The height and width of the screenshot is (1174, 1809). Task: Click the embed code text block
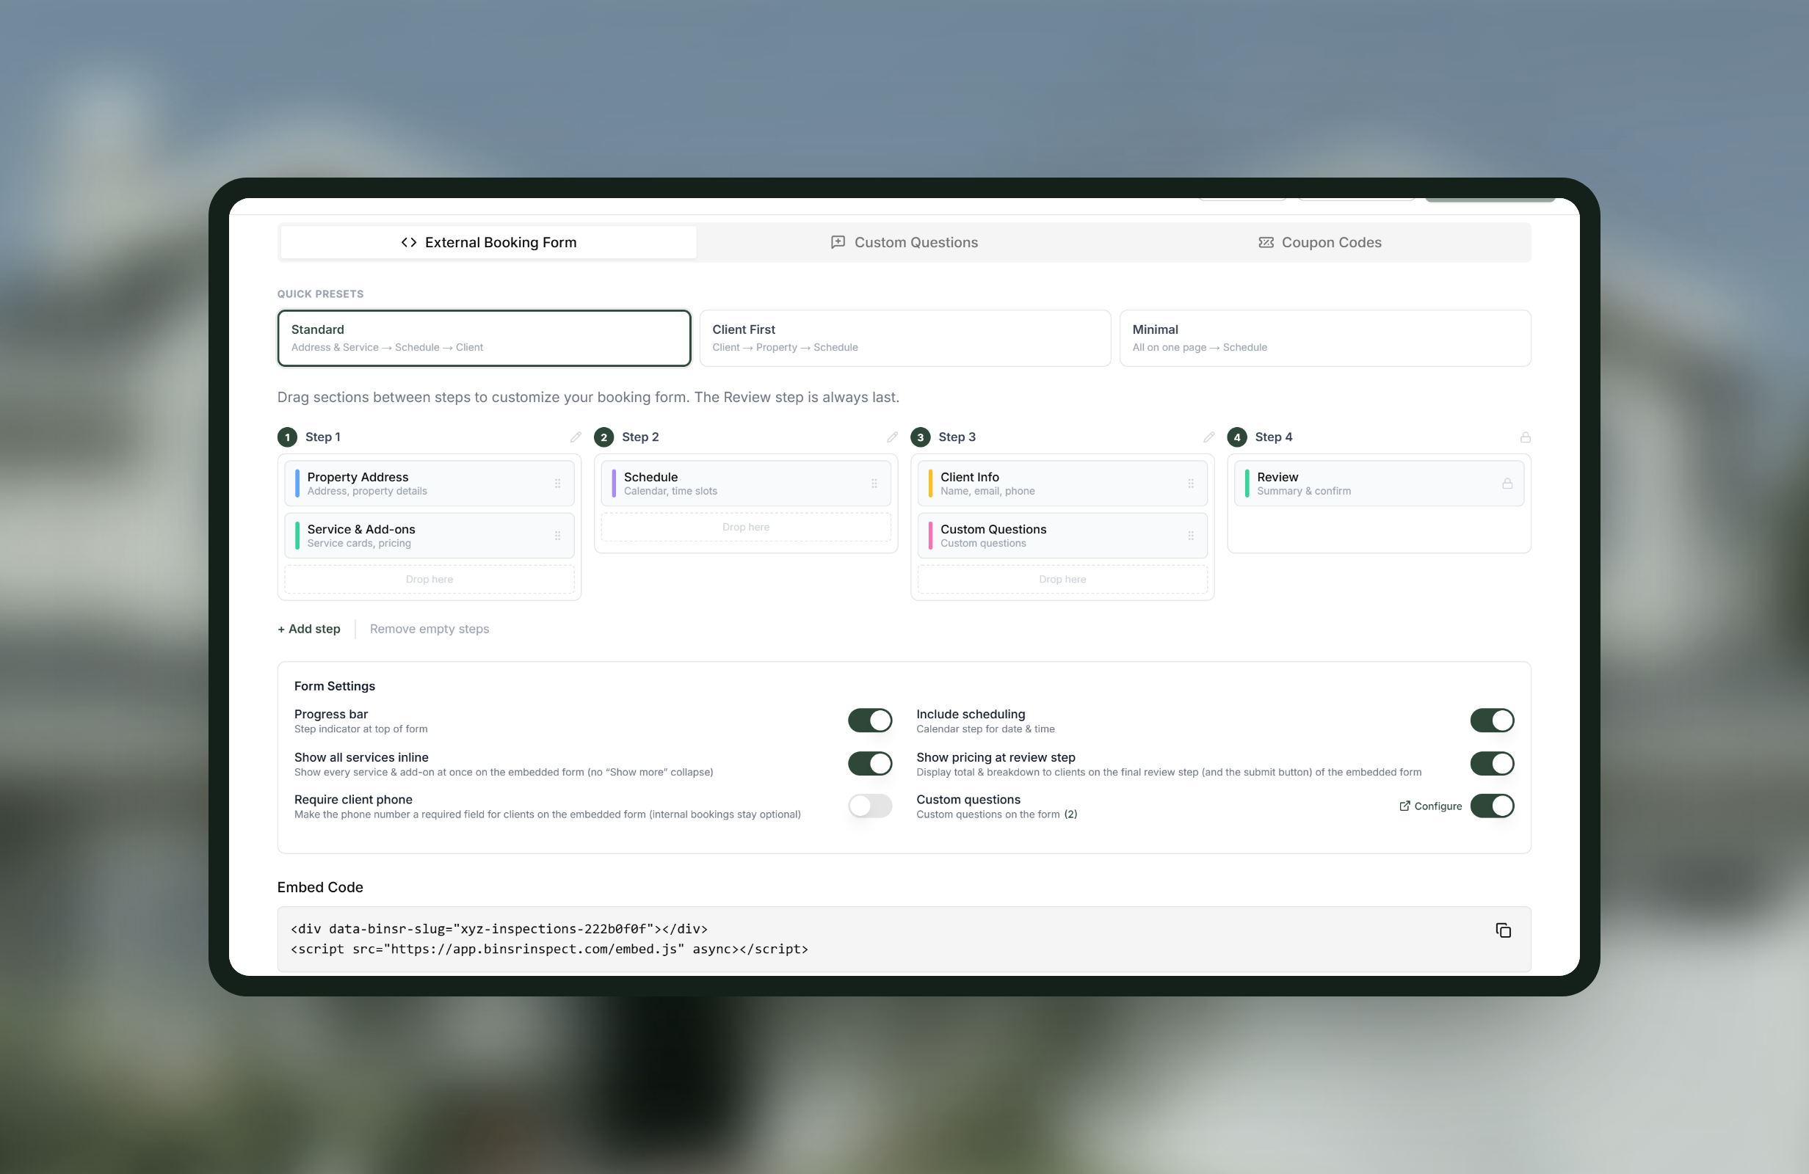(x=904, y=939)
